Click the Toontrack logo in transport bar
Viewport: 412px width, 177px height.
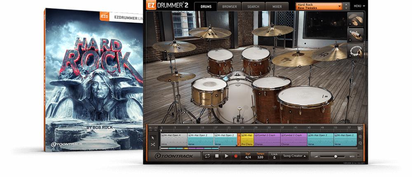point(174,156)
